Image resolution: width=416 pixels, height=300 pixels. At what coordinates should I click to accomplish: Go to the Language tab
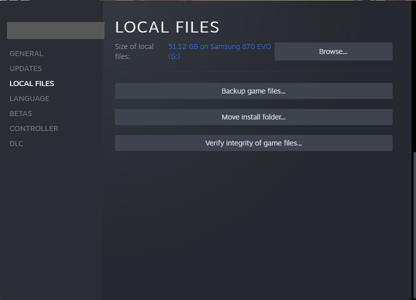[29, 98]
